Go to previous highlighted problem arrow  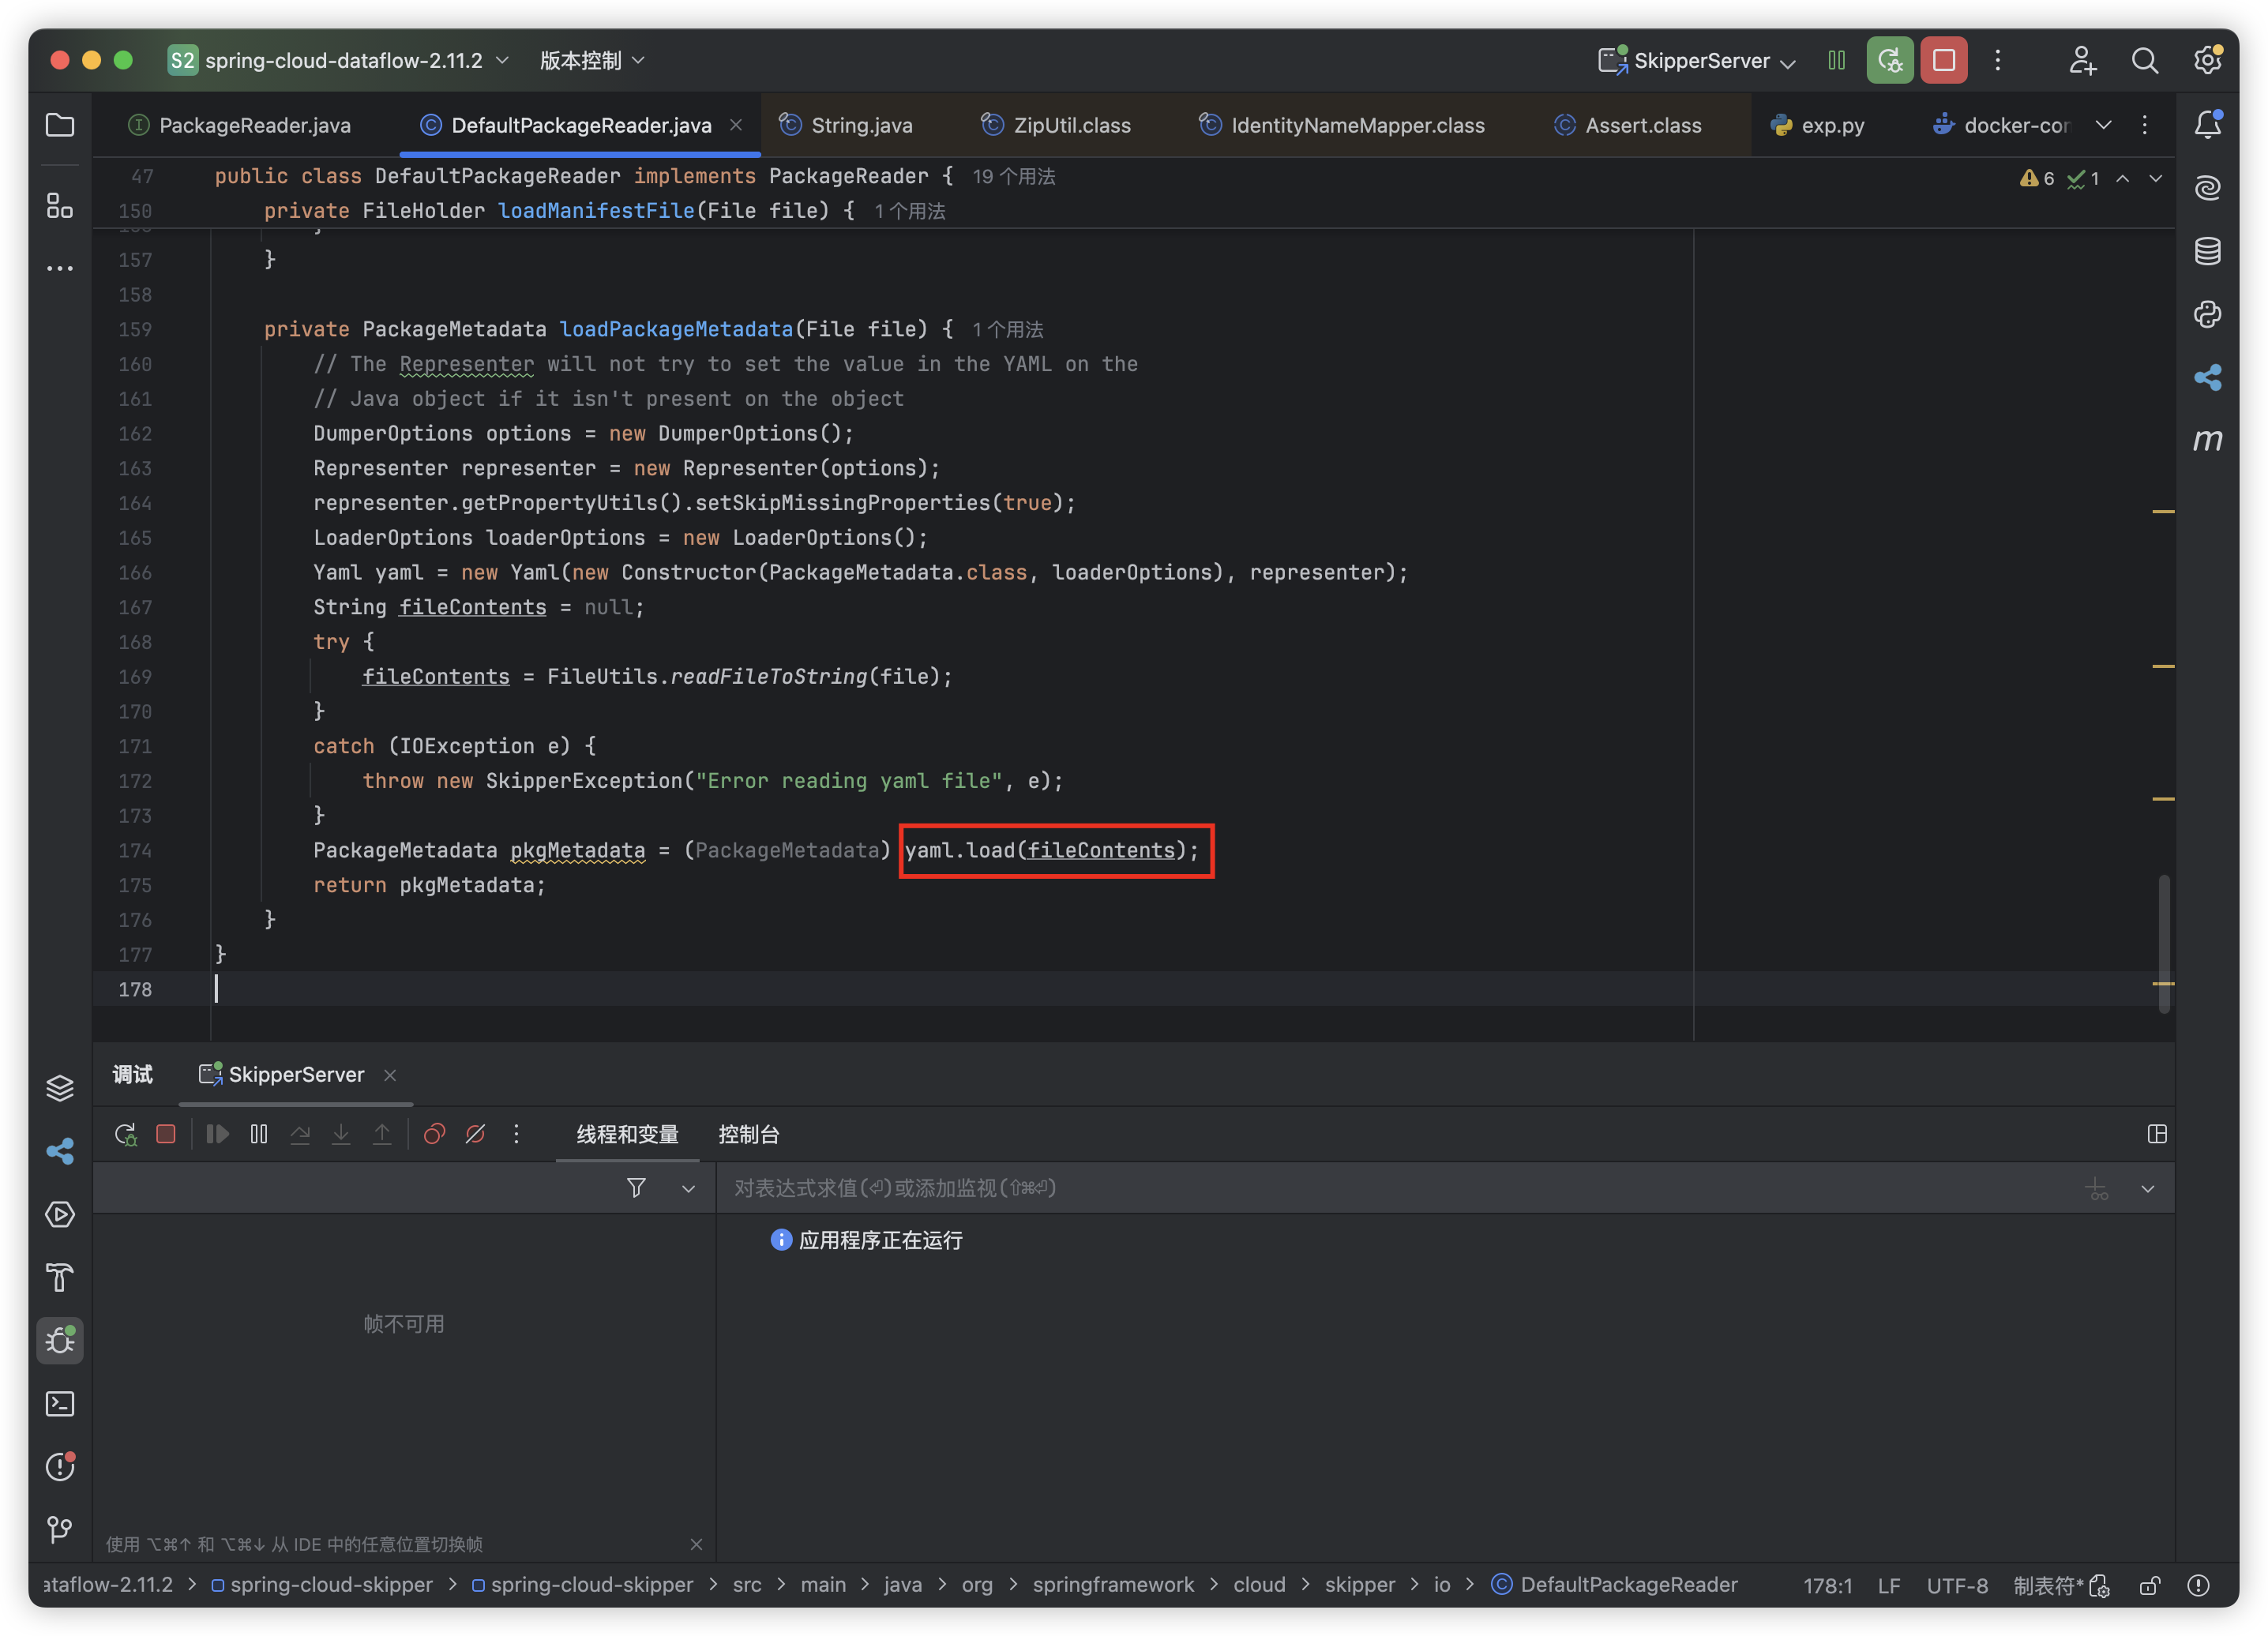pyautogui.click(x=2122, y=178)
